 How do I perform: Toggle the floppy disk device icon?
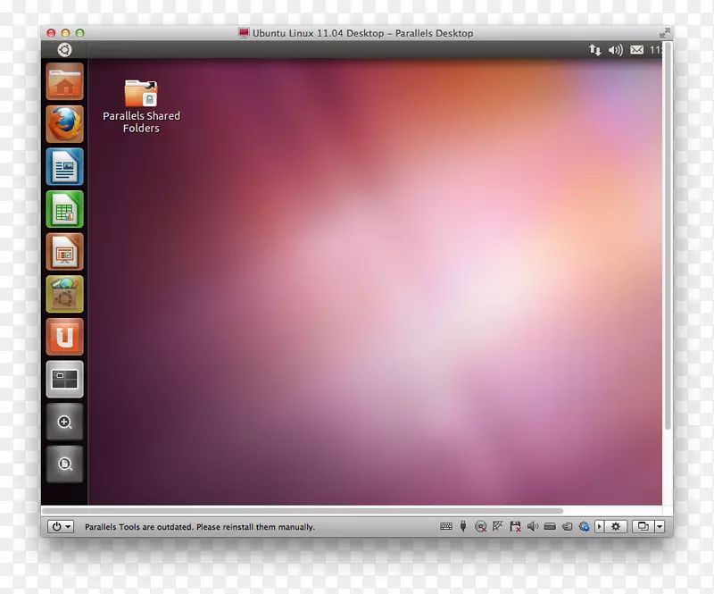tap(514, 527)
